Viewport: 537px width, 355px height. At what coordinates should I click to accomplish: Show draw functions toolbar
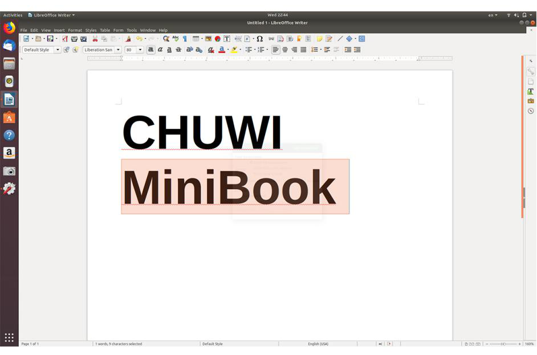coord(361,39)
